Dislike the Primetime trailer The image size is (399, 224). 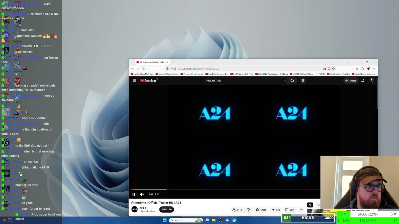tap(248, 210)
